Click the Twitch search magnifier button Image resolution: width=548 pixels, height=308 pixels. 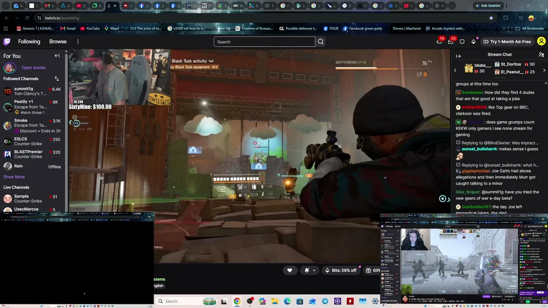(x=321, y=41)
